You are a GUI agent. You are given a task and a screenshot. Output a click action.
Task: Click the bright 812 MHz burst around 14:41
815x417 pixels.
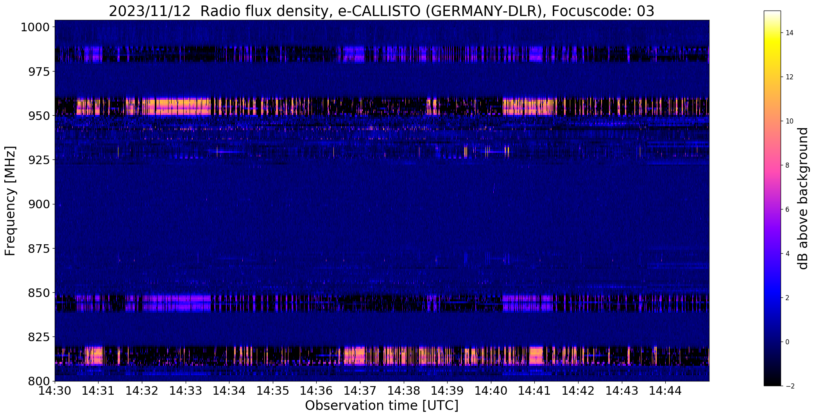pyautogui.click(x=536, y=355)
